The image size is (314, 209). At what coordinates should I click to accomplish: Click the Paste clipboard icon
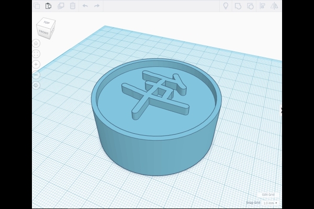(x=49, y=6)
